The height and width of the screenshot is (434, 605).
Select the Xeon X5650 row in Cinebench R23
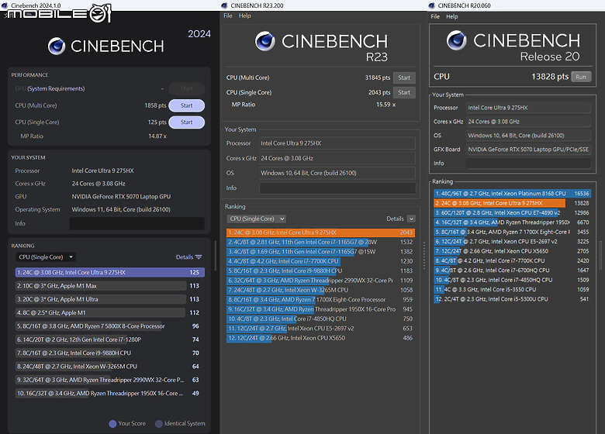pos(320,339)
